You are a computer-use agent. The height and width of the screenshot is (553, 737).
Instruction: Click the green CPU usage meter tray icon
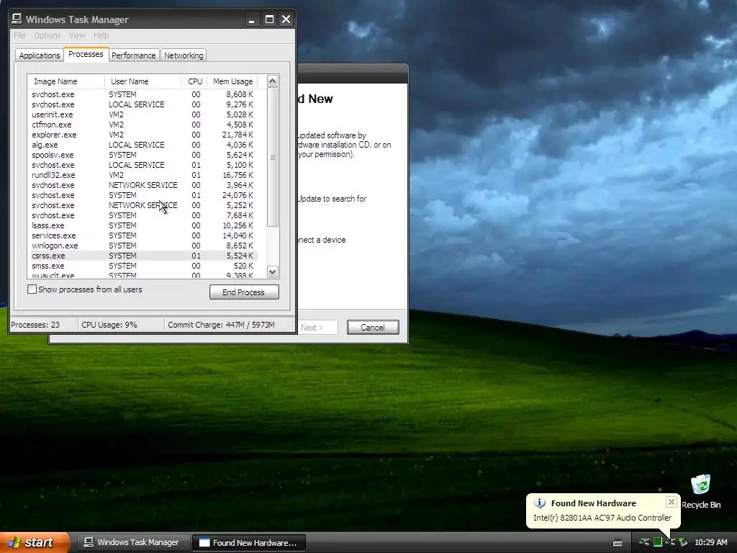click(658, 542)
